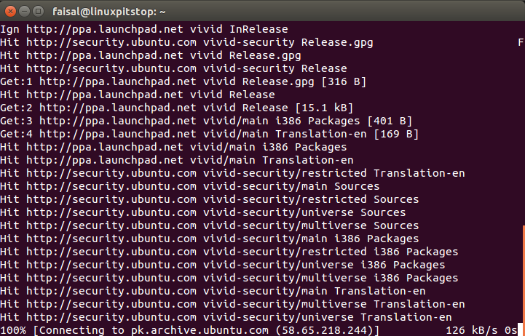Screen dimensions: 525x336
Task: Click the Get:1 Release.gpg [316 B] line
Action: point(183,81)
